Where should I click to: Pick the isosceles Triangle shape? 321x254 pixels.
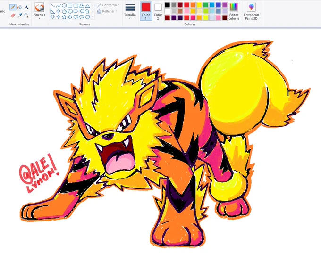point(88,5)
